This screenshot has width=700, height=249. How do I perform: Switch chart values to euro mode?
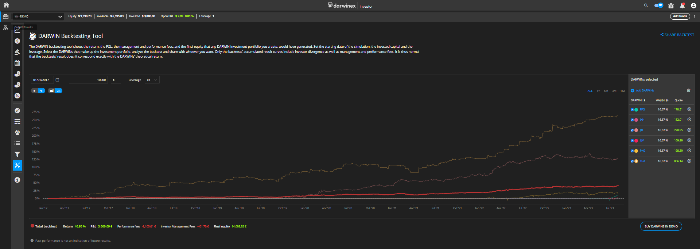[x=35, y=91]
